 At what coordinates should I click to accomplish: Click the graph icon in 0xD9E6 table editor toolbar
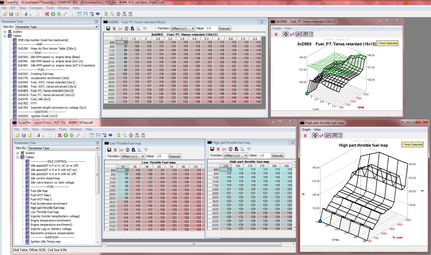[x=120, y=28]
